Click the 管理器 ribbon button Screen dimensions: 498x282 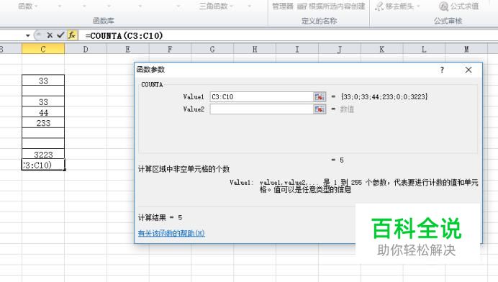point(283,6)
